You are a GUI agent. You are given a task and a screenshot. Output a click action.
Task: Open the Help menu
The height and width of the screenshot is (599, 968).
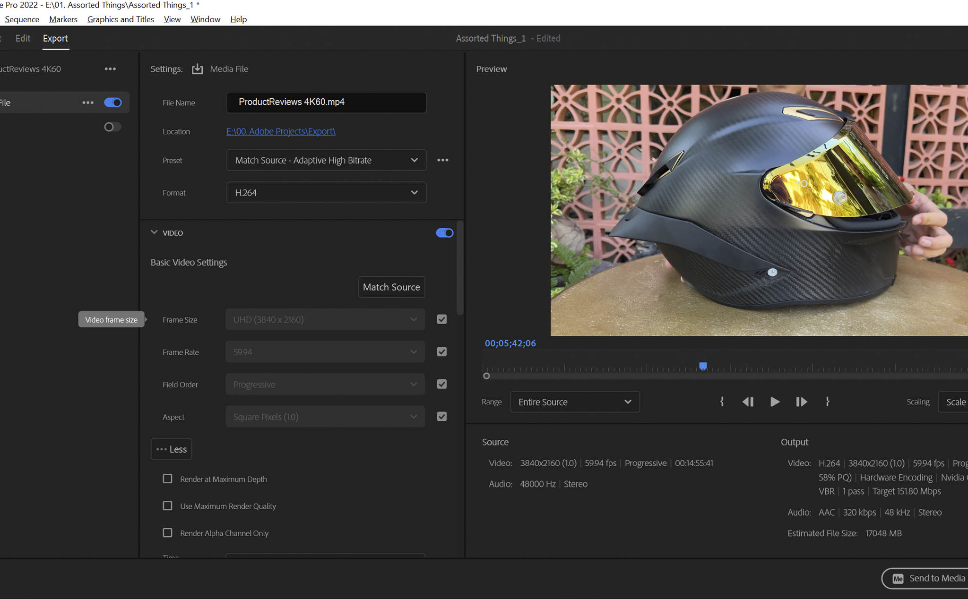click(x=239, y=19)
